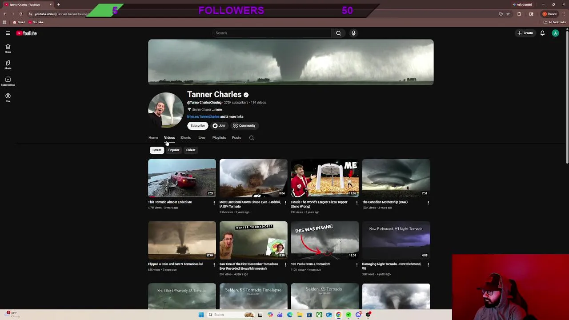This screenshot has height=320, width=569.
Task: Open the New Richmond, WI Night Tornado thumbnail
Action: click(396, 240)
